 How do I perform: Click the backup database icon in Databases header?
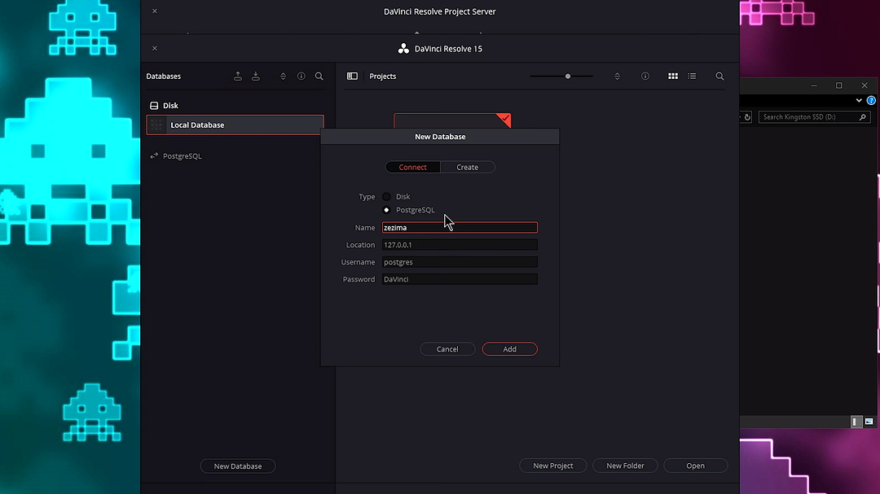pyautogui.click(x=238, y=77)
